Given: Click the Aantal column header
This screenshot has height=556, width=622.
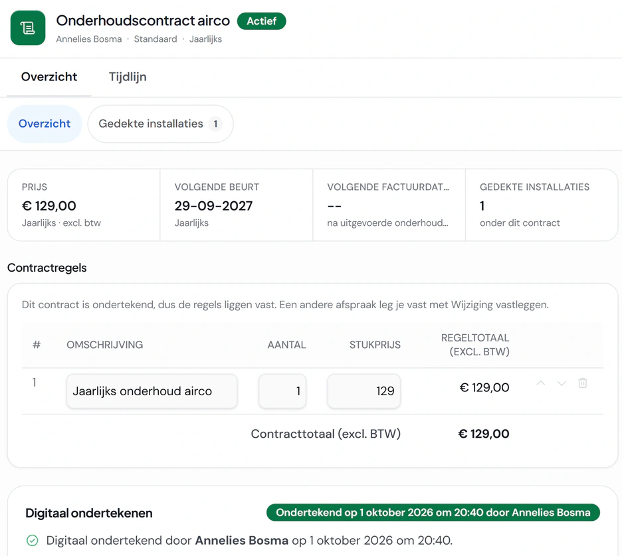Looking at the screenshot, I should pyautogui.click(x=286, y=345).
